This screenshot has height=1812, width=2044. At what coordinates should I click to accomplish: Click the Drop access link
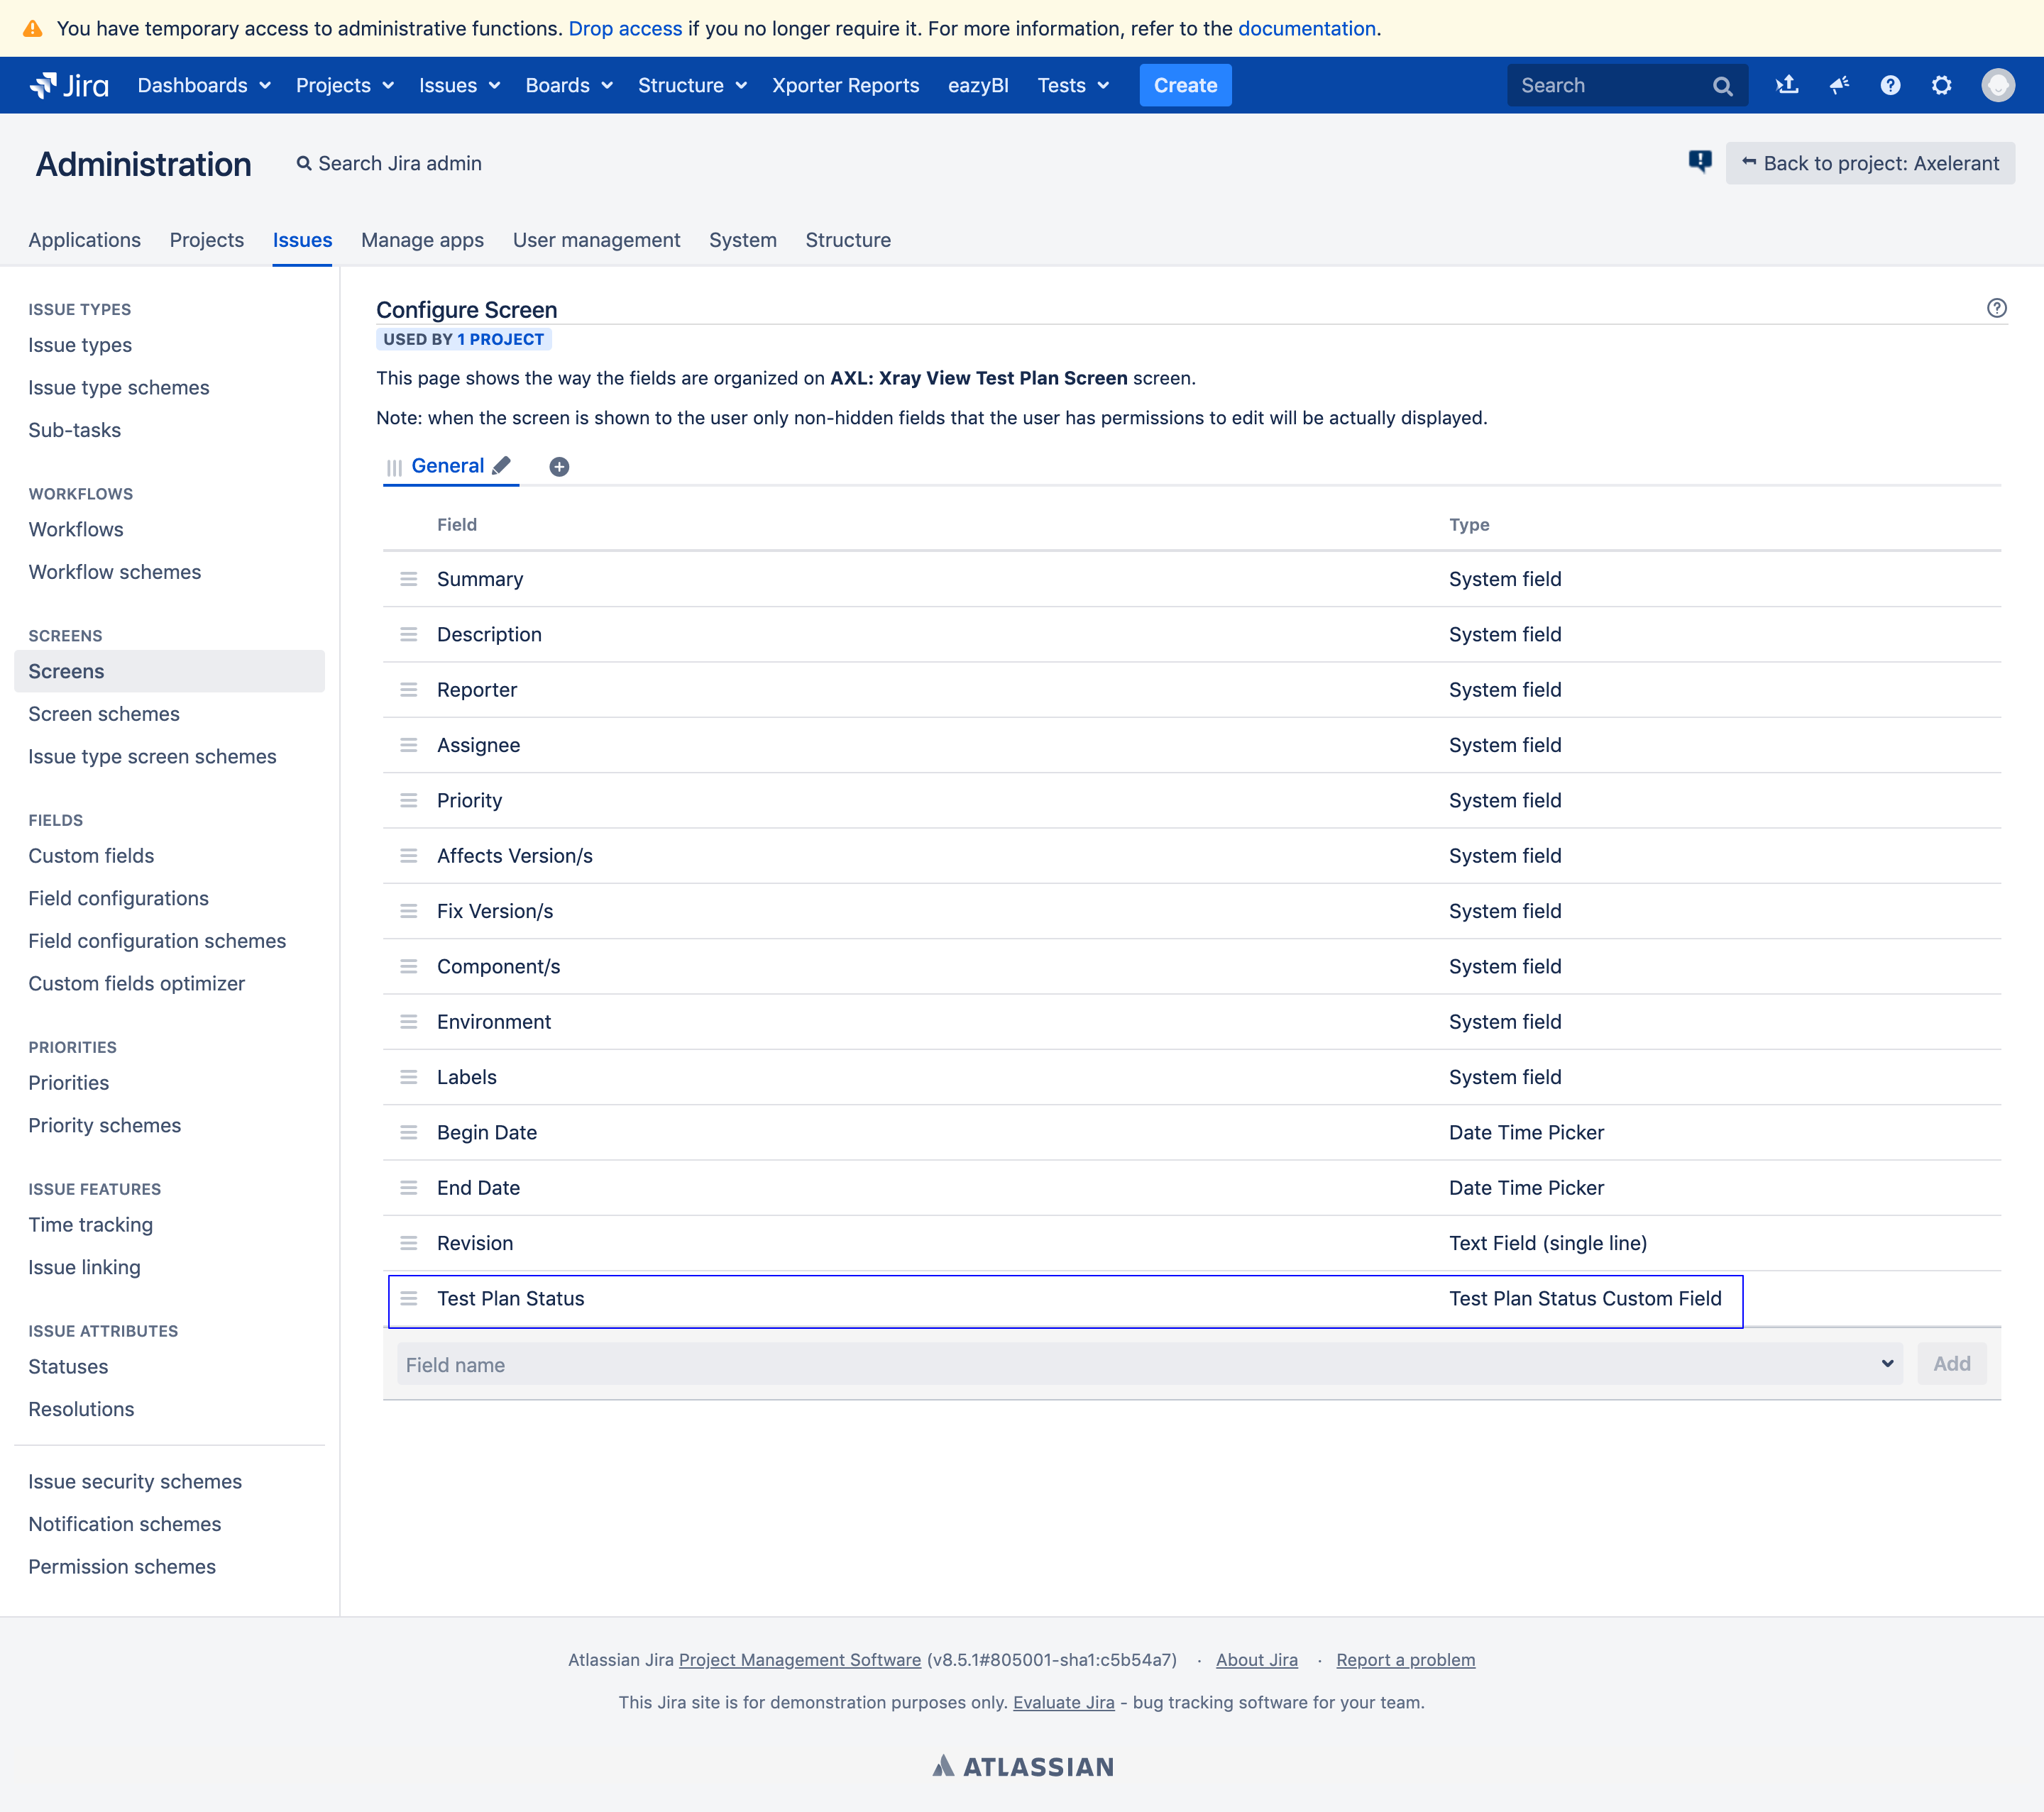[625, 28]
